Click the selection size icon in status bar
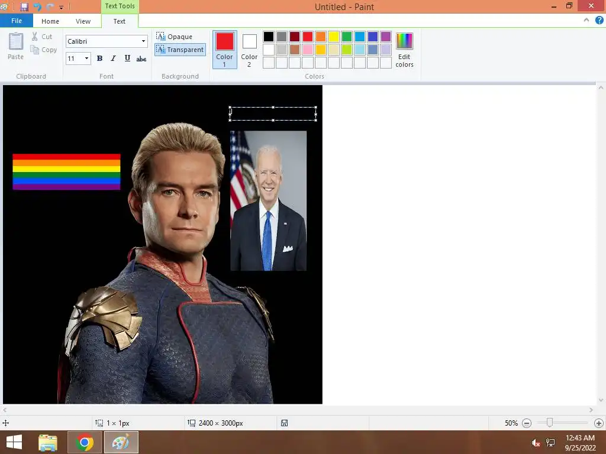Image resolution: width=606 pixels, height=454 pixels. [x=99, y=423]
